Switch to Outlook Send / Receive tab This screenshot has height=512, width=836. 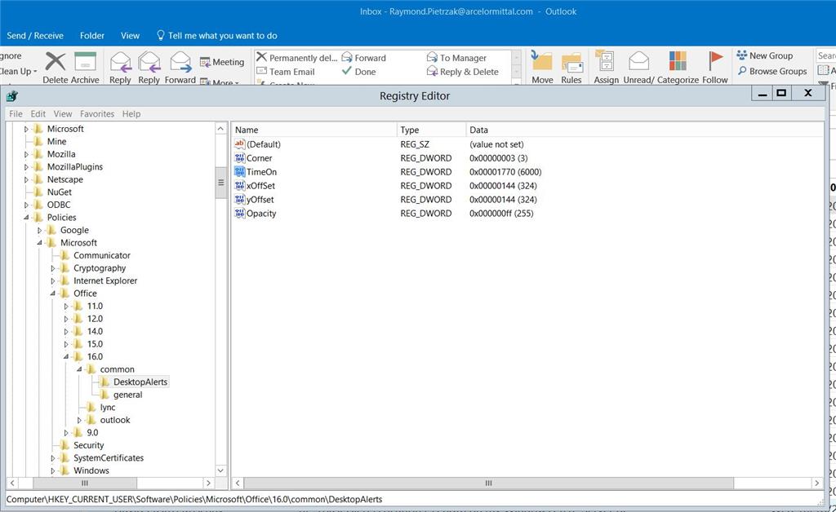35,36
